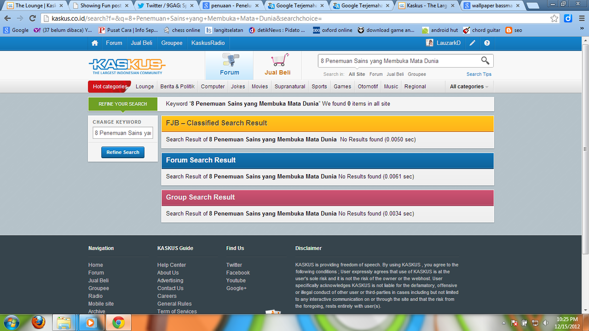Open new tab button
The width and height of the screenshot is (589, 331).
tap(533, 6)
